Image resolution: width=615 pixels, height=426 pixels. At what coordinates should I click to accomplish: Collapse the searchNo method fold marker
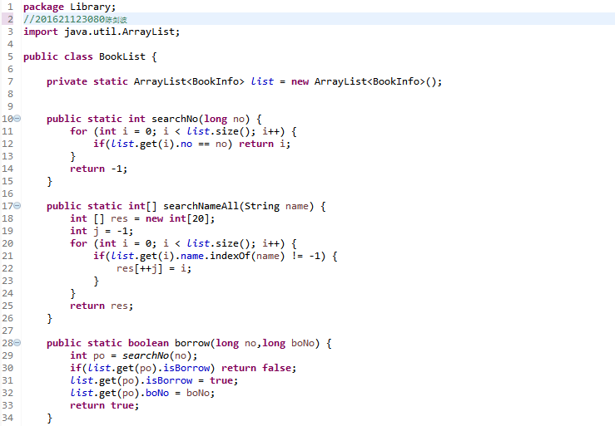[x=17, y=118]
